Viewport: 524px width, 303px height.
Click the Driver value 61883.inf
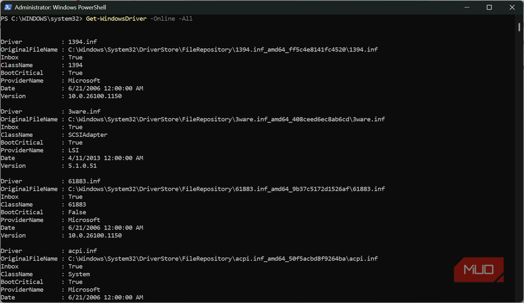pyautogui.click(x=84, y=181)
